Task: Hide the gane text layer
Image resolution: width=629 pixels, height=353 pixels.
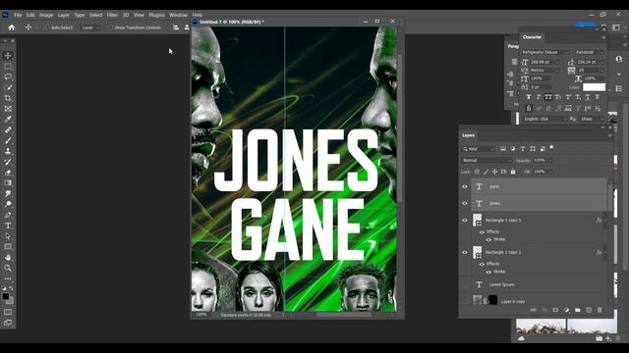Action: coord(465,187)
